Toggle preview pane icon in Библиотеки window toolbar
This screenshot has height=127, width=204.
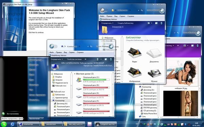point(156,23)
